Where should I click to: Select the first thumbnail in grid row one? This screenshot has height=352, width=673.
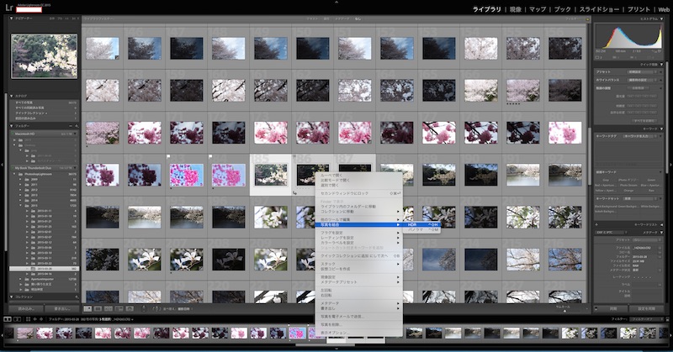(x=103, y=48)
